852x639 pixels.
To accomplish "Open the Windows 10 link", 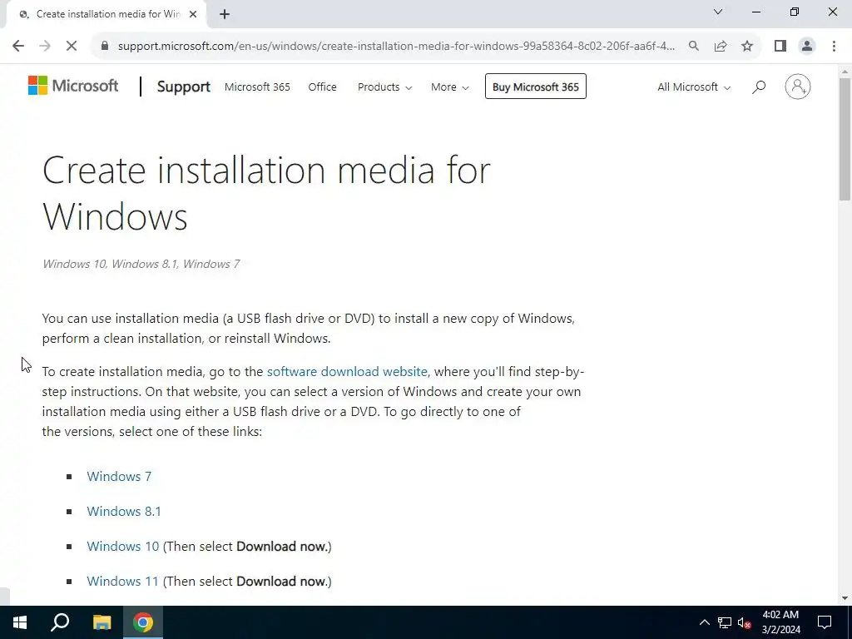I will pyautogui.click(x=123, y=546).
